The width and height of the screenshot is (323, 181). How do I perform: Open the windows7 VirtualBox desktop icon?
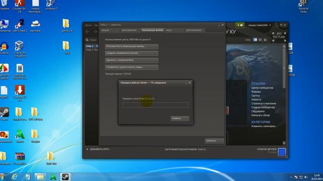coord(51,5)
